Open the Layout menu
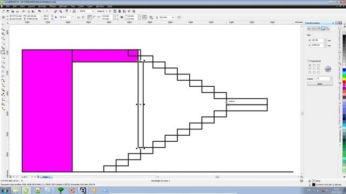The height and width of the screenshot is (194, 346). (x=31, y=6)
